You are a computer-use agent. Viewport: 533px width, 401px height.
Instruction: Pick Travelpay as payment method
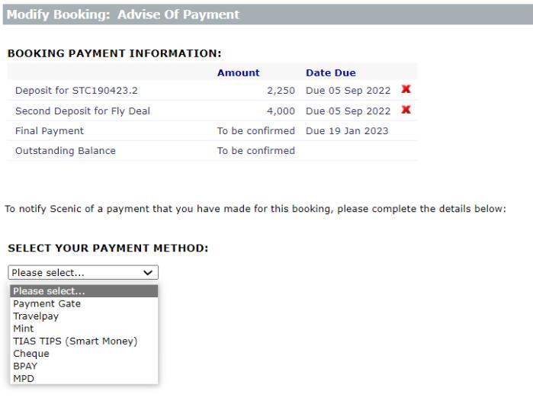click(84, 316)
